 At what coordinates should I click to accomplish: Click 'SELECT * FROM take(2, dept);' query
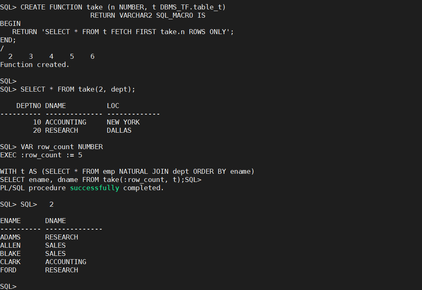[x=78, y=89]
